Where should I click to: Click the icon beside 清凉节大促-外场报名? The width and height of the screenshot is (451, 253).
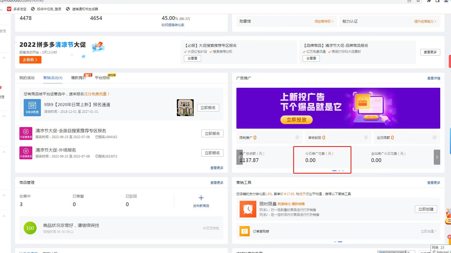point(26,153)
